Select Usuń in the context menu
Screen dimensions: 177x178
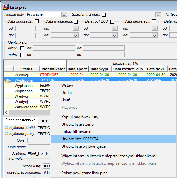113,100
